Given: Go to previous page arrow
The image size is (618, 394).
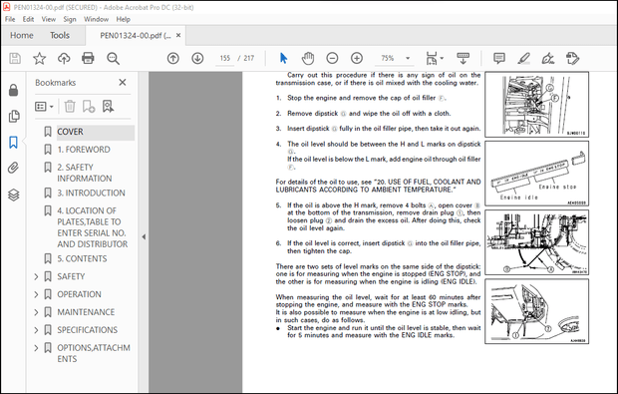Looking at the screenshot, I should [173, 59].
